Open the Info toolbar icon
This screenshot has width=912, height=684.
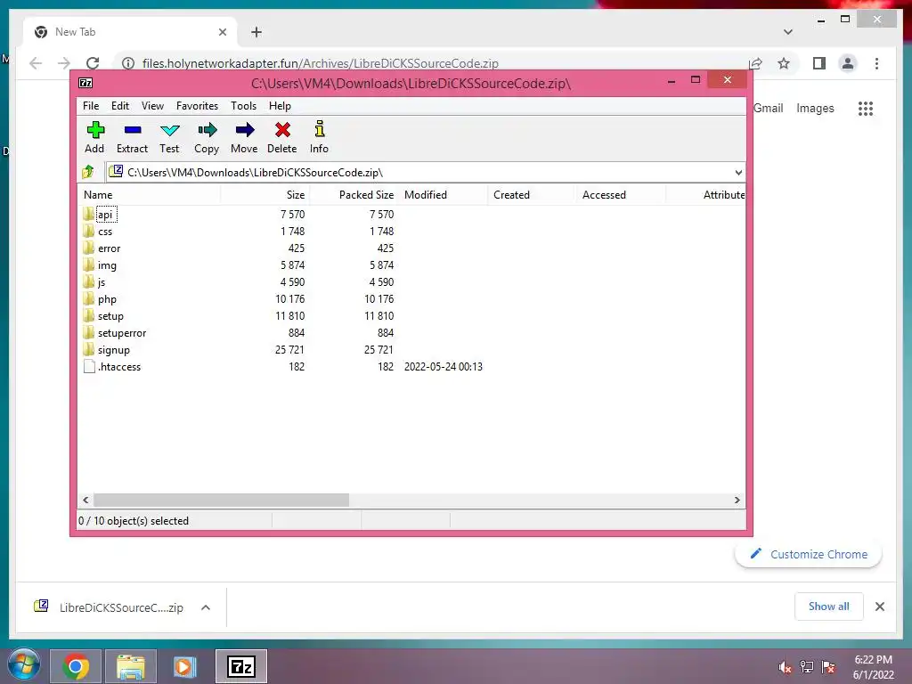(320, 129)
